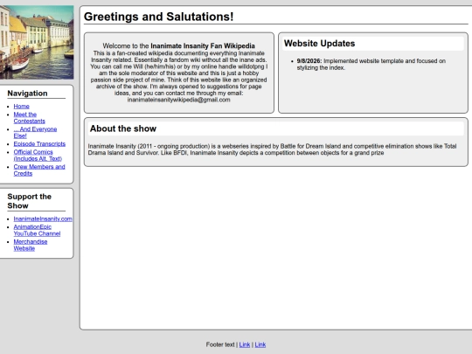This screenshot has height=354, width=472.
Task: Click the second footer Link
Action: pyautogui.click(x=260, y=344)
